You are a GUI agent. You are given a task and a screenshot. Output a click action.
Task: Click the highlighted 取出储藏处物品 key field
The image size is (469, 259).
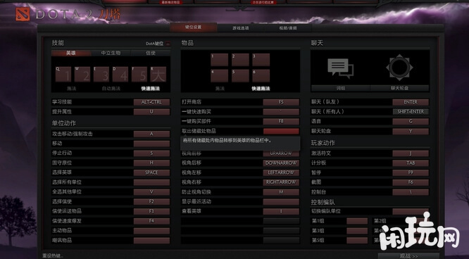coord(281,132)
